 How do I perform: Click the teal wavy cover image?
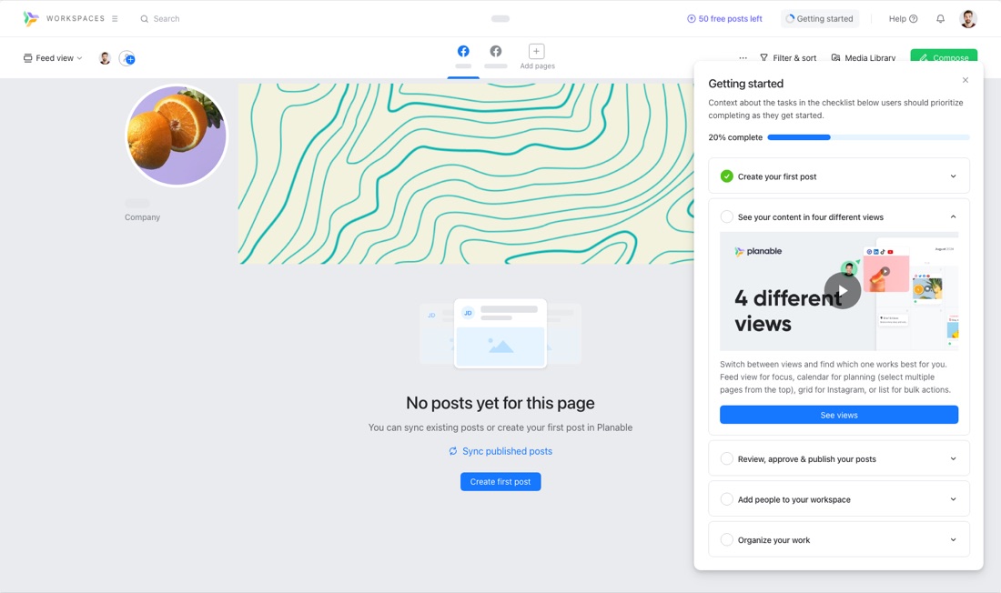(x=466, y=174)
